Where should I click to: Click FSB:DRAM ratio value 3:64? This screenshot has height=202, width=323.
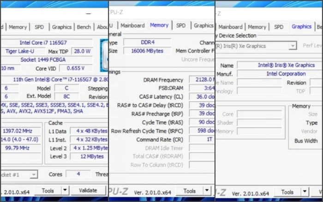pos(202,88)
